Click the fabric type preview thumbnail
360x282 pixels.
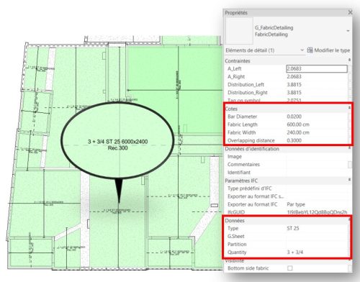239,31
